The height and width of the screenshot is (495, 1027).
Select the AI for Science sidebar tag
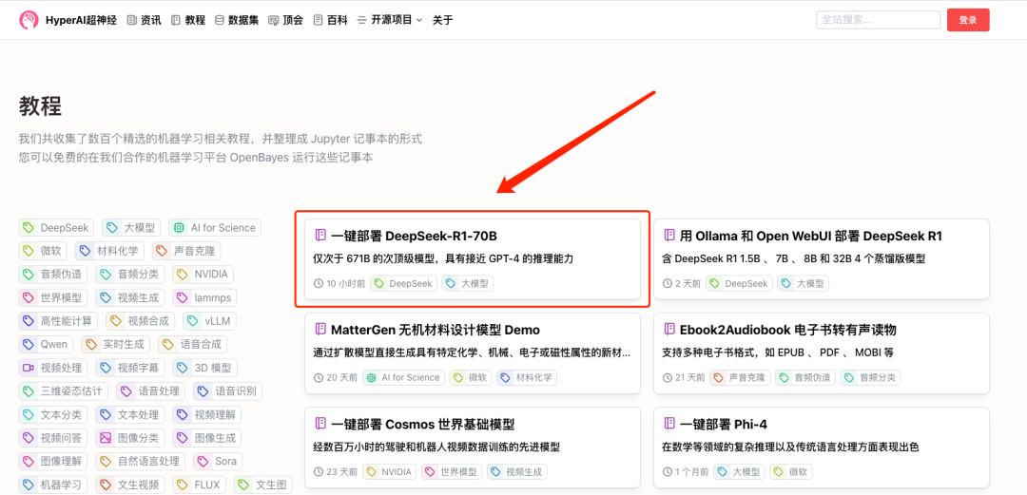click(215, 228)
